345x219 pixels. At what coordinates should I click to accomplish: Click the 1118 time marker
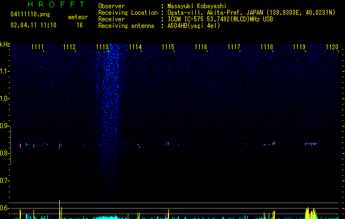click(x=267, y=47)
